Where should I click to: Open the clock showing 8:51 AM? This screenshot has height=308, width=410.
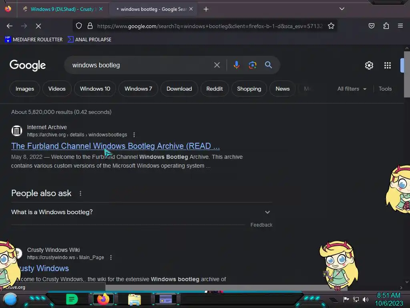tap(389, 299)
